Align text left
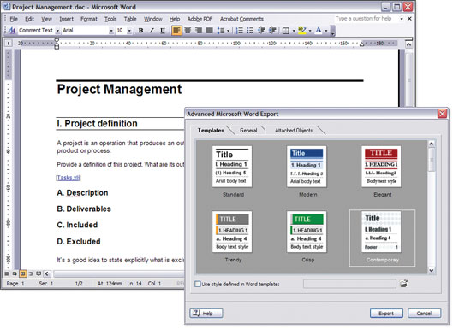The height and width of the screenshot is (329, 453). tap(176, 30)
